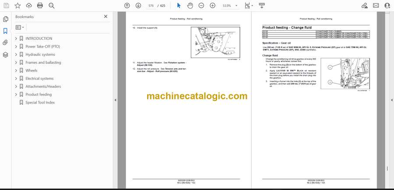Expand the Attachments/Headers bookmark

tap(16, 86)
